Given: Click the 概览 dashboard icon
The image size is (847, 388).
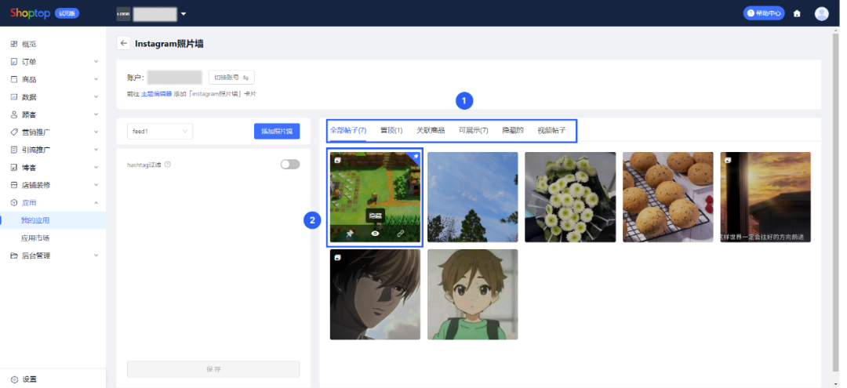Looking at the screenshot, I should (14, 44).
